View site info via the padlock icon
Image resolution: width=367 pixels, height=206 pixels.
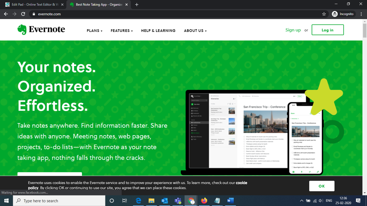[34, 14]
